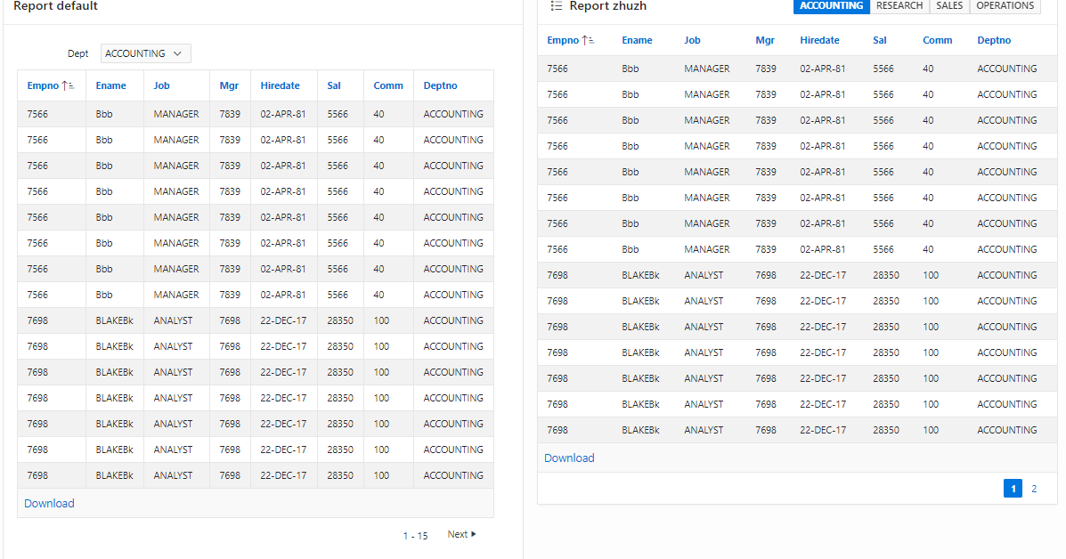Click the active ACCOUNTING filter pill
This screenshot has width=1066, height=559.
[830, 6]
